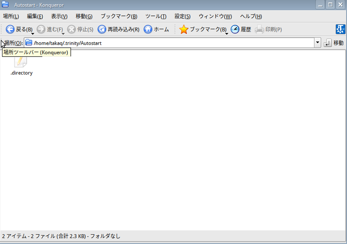Click the Konqueror window title icon
Viewport: 347px width, 244px height.
[x=5, y=4]
